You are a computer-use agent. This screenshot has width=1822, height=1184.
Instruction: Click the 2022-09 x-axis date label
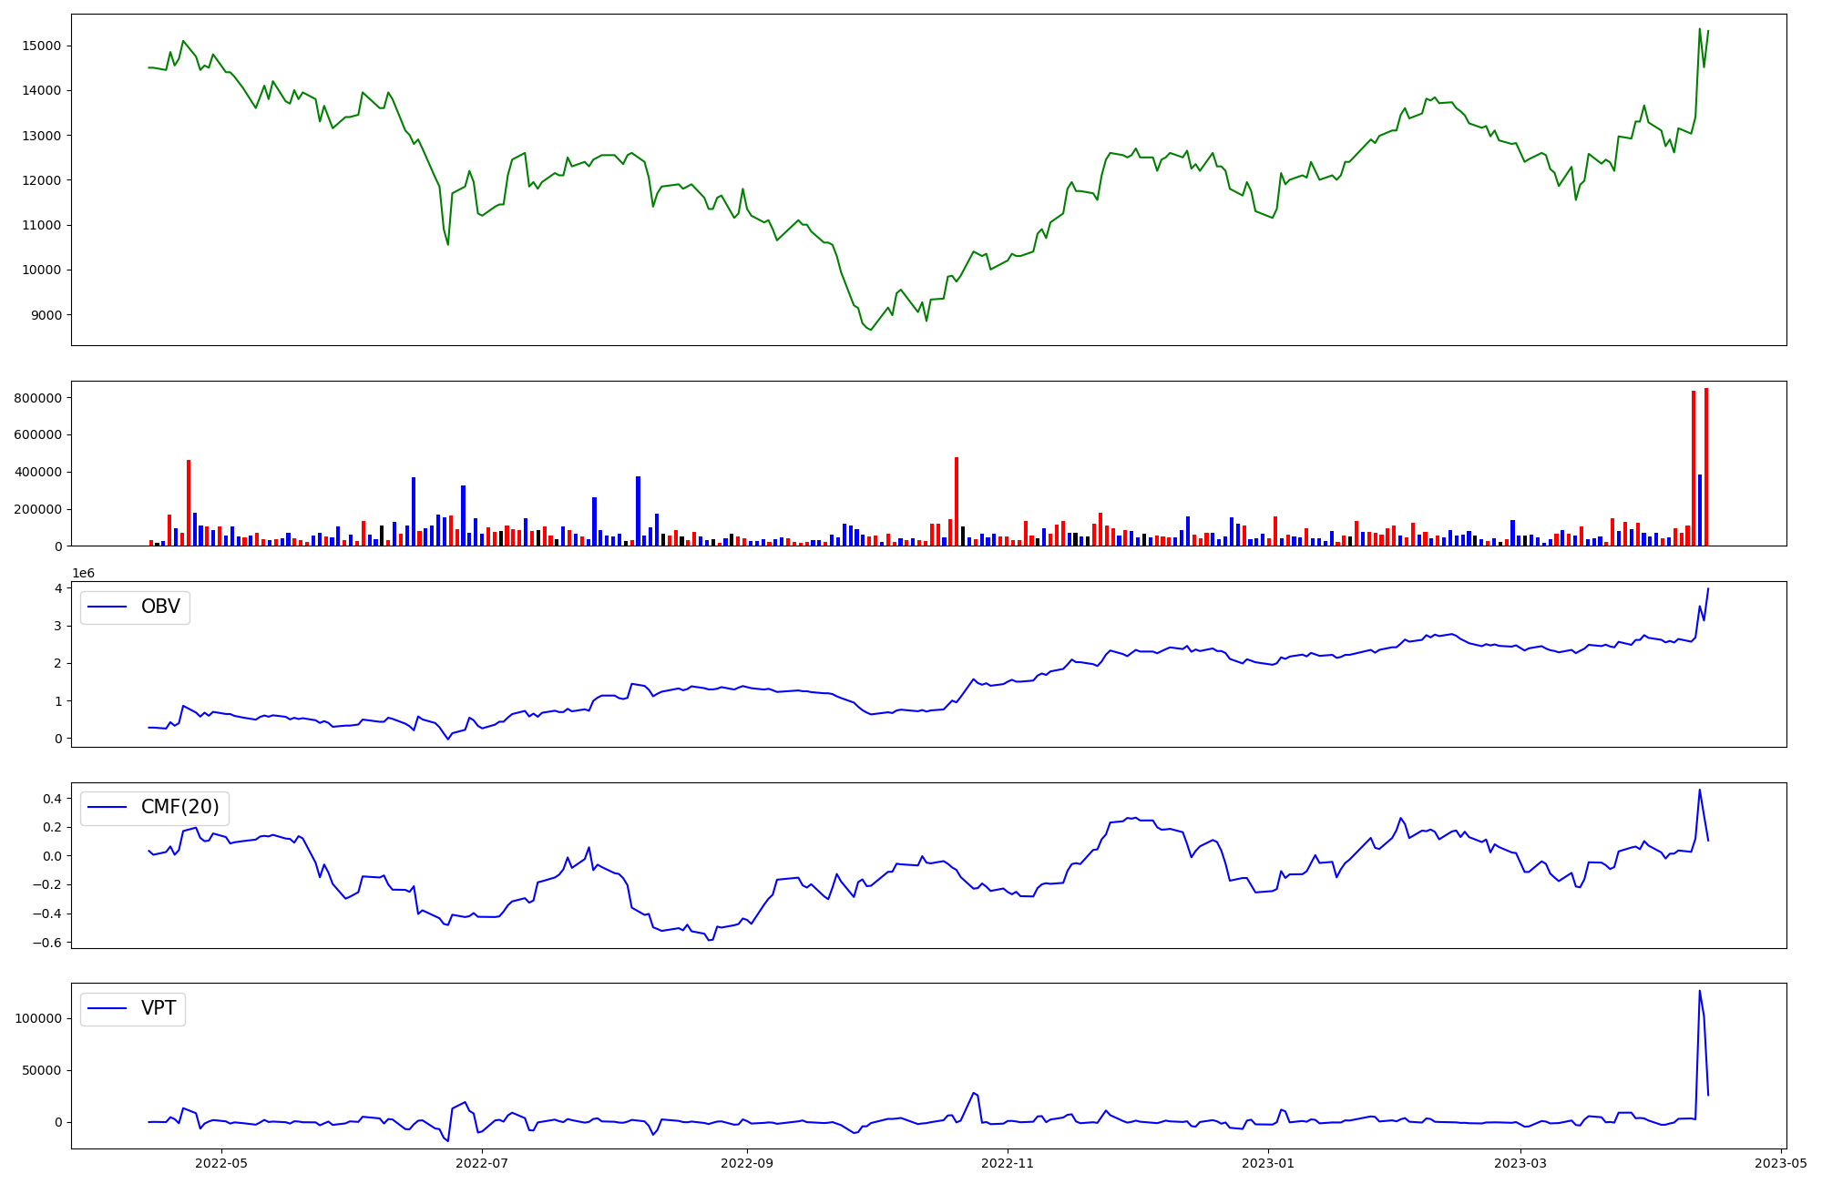tap(747, 1163)
